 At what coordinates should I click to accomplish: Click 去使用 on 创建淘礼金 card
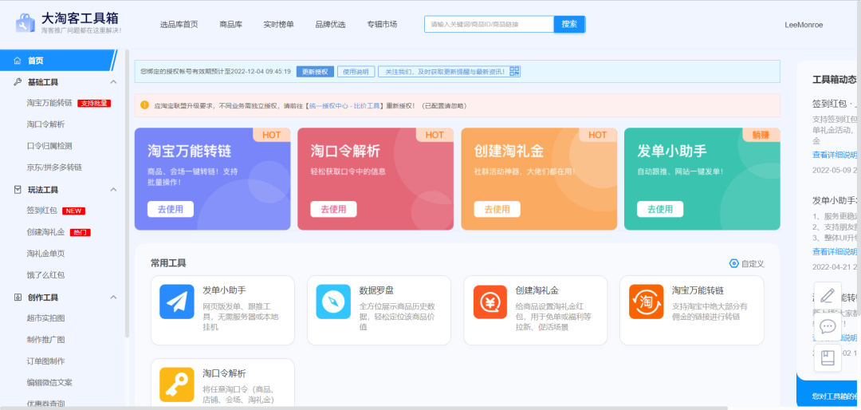(x=497, y=209)
